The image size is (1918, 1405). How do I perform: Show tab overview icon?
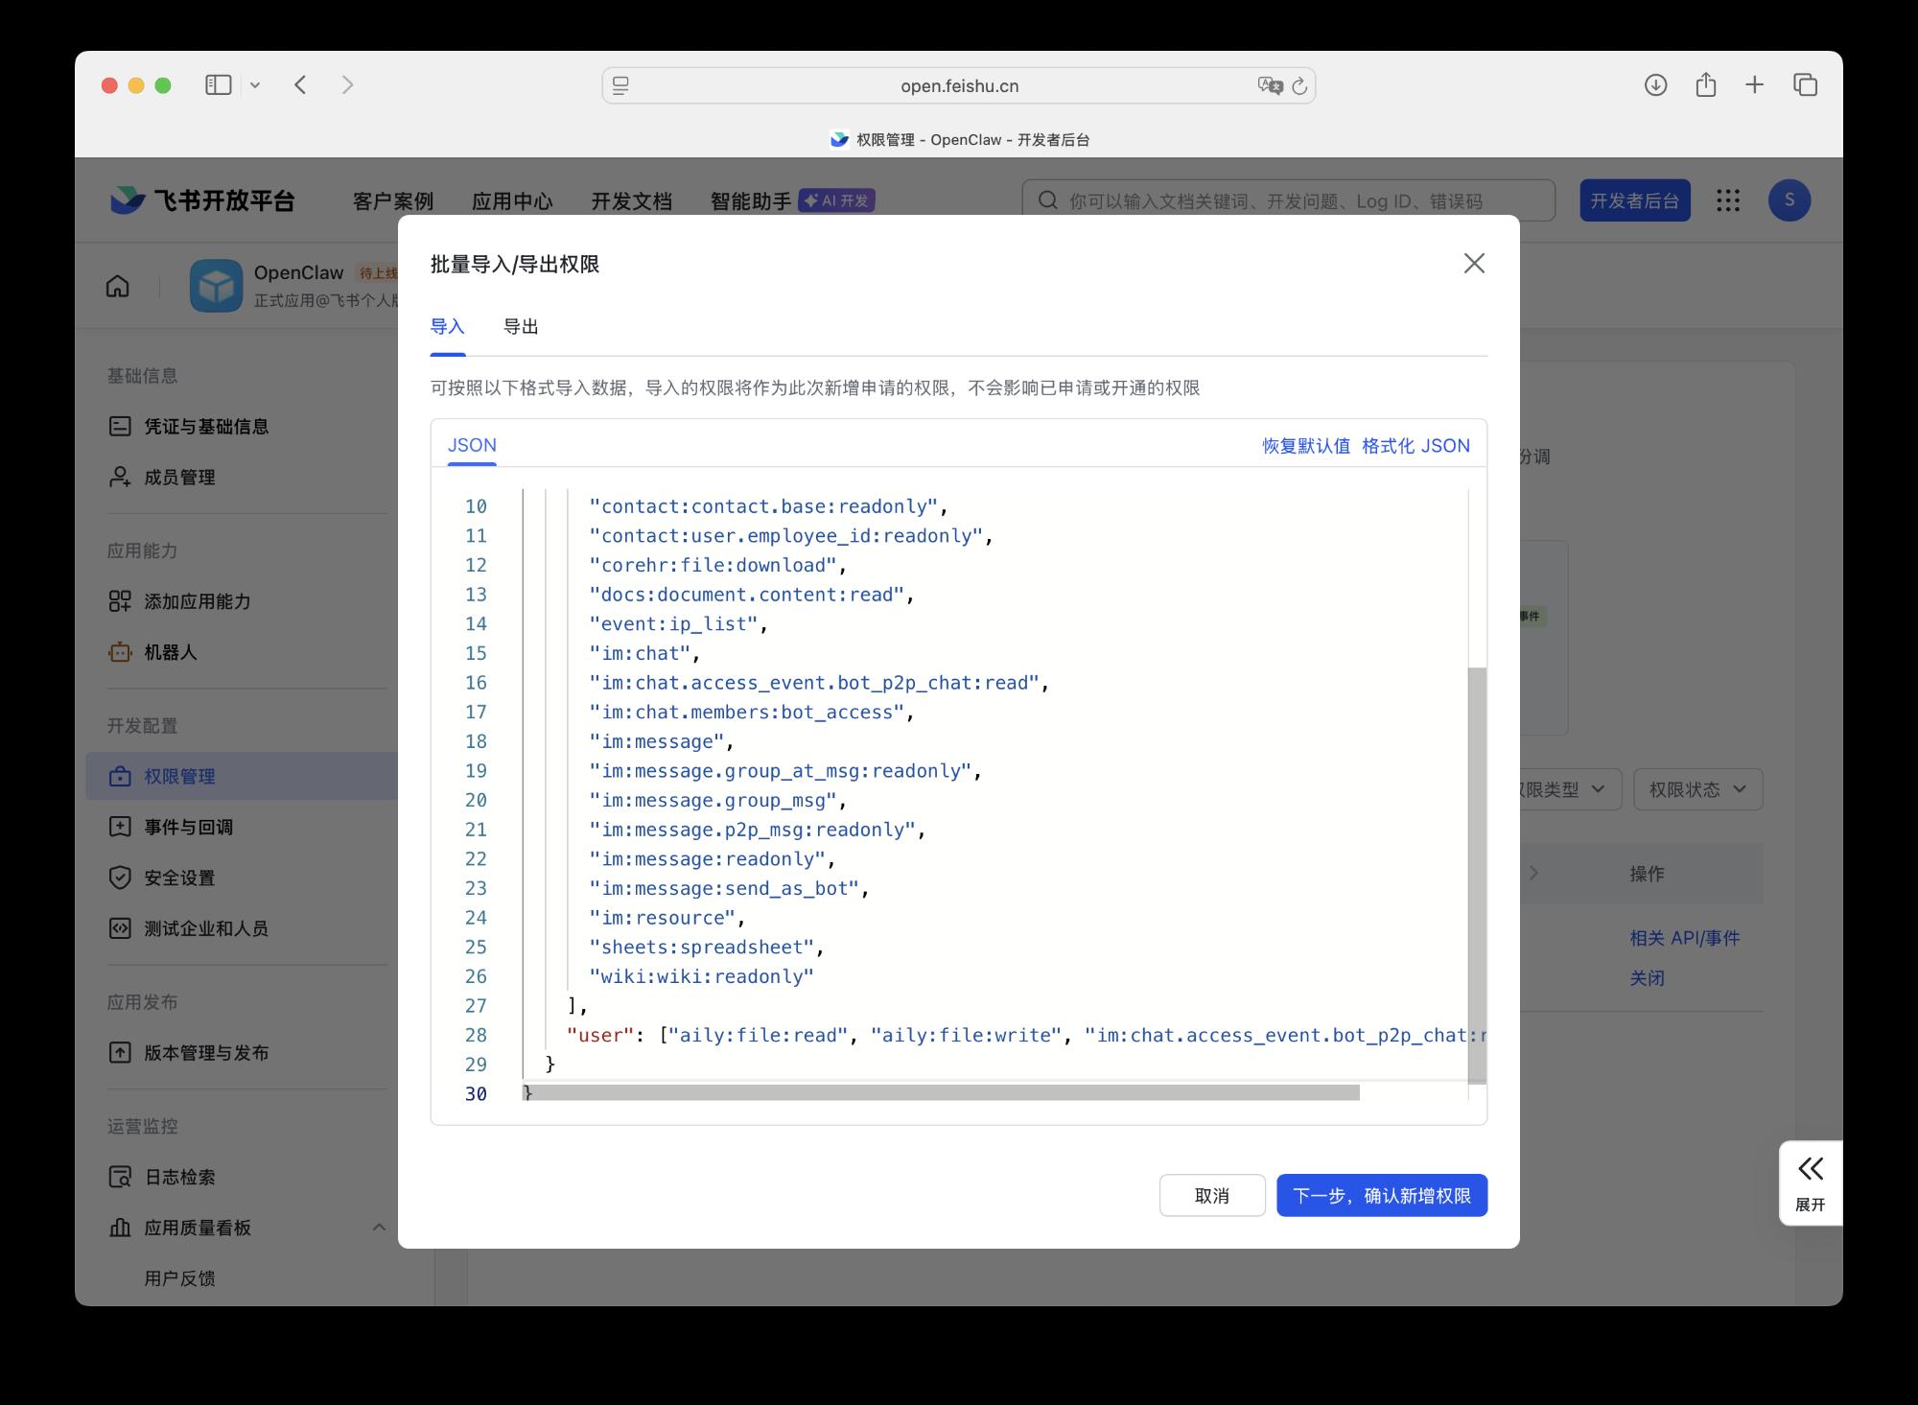click(x=1805, y=85)
